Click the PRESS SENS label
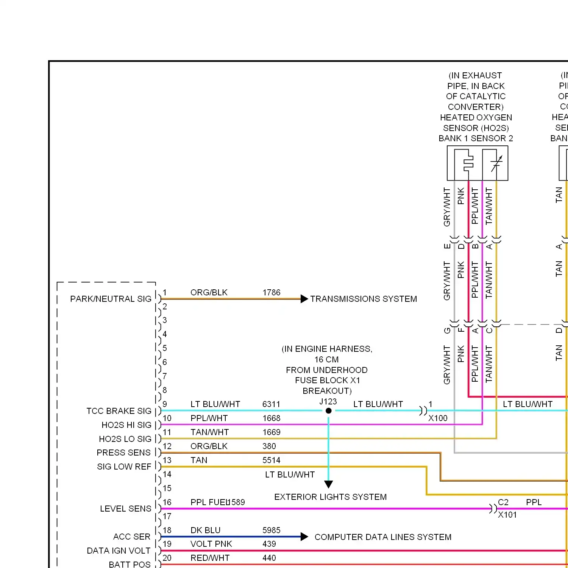The image size is (568, 568). (124, 453)
